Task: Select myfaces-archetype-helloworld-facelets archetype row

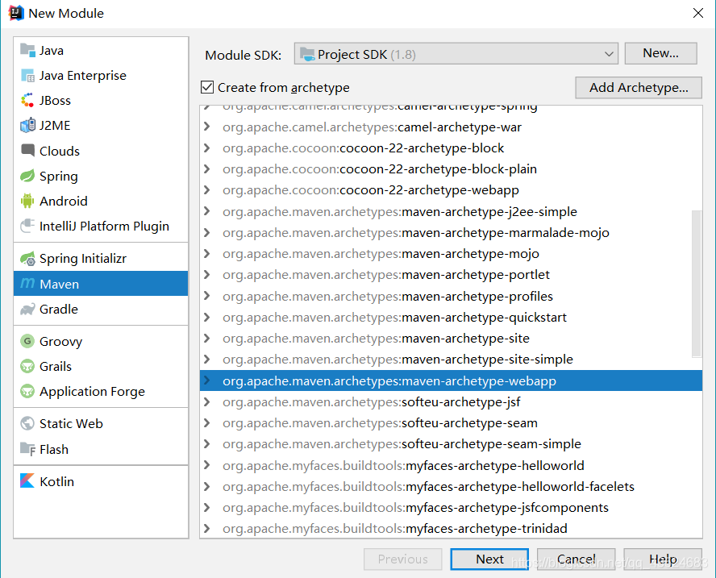Action: coord(451,487)
